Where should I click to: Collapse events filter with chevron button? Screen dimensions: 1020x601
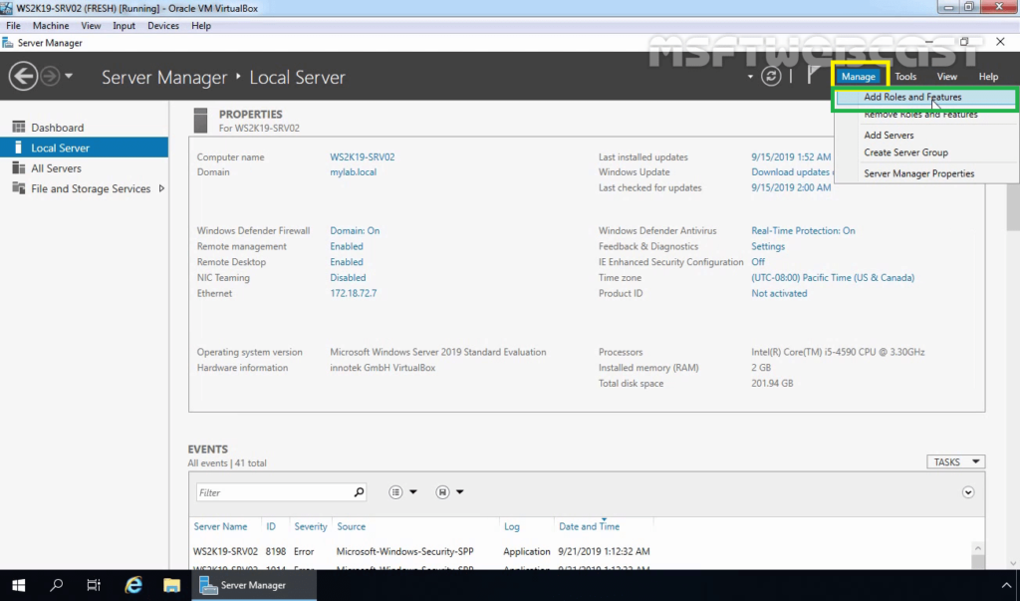click(968, 492)
